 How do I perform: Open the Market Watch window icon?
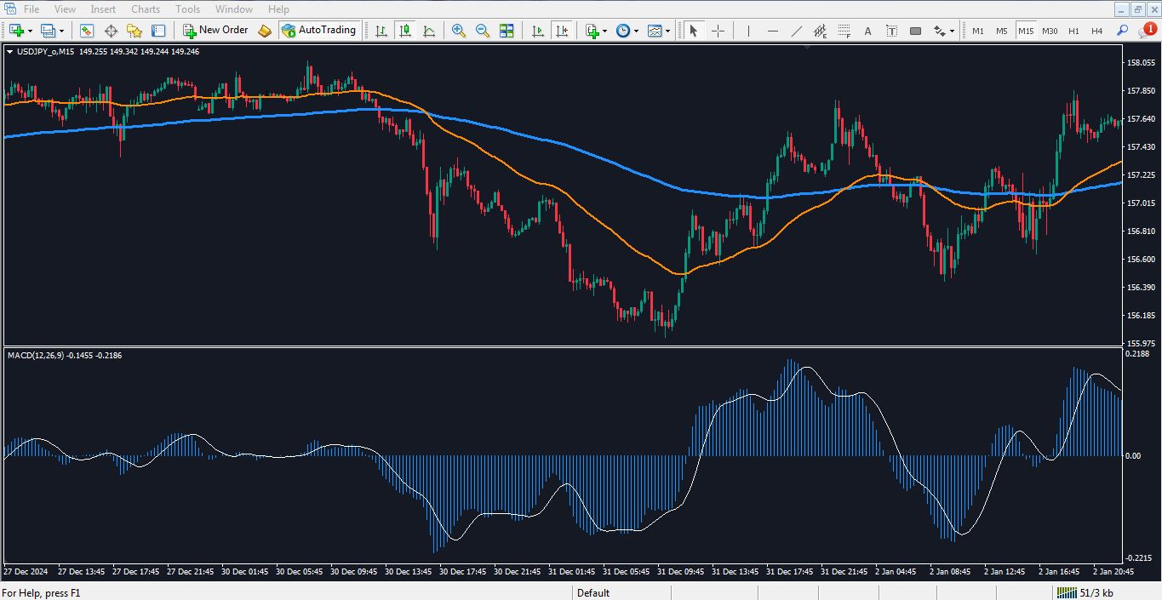click(87, 31)
